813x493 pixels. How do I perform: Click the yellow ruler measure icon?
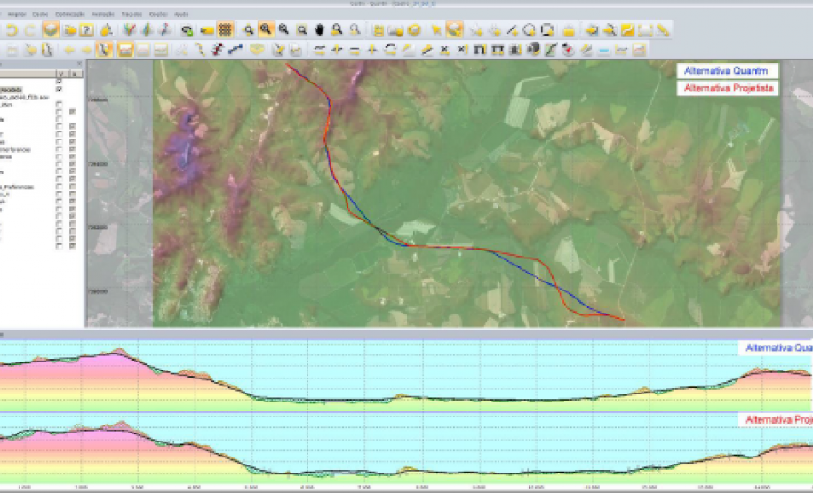pyautogui.click(x=664, y=30)
